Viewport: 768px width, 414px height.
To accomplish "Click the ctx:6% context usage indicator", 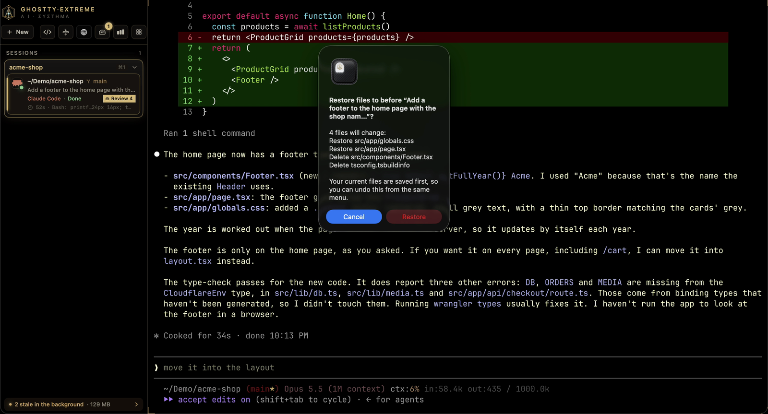I will tap(405, 389).
